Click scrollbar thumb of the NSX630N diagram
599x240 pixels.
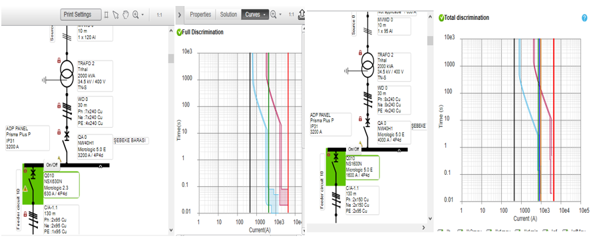tap(171, 59)
